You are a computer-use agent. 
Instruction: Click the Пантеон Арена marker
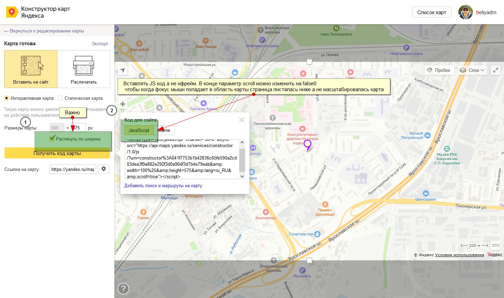pos(204,103)
